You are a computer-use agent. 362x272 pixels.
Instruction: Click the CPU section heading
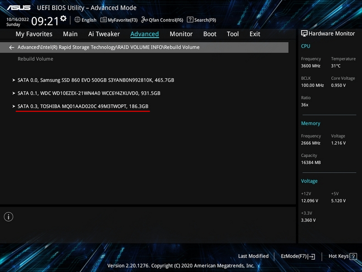[305, 46]
